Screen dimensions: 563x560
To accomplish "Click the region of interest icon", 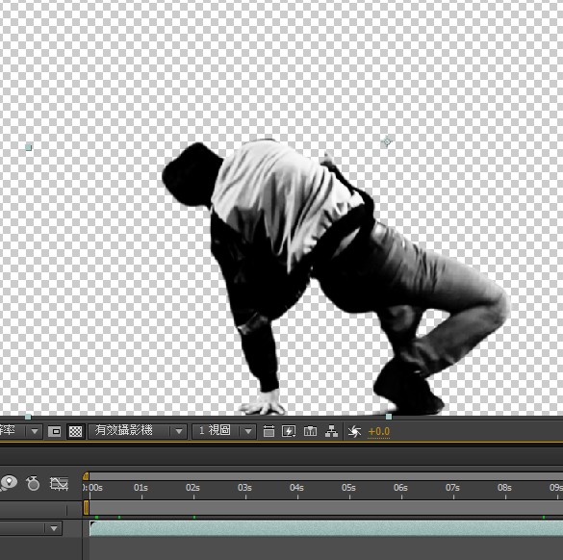I will [55, 431].
